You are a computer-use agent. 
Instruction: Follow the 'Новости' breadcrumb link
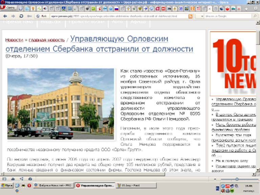point(14,40)
